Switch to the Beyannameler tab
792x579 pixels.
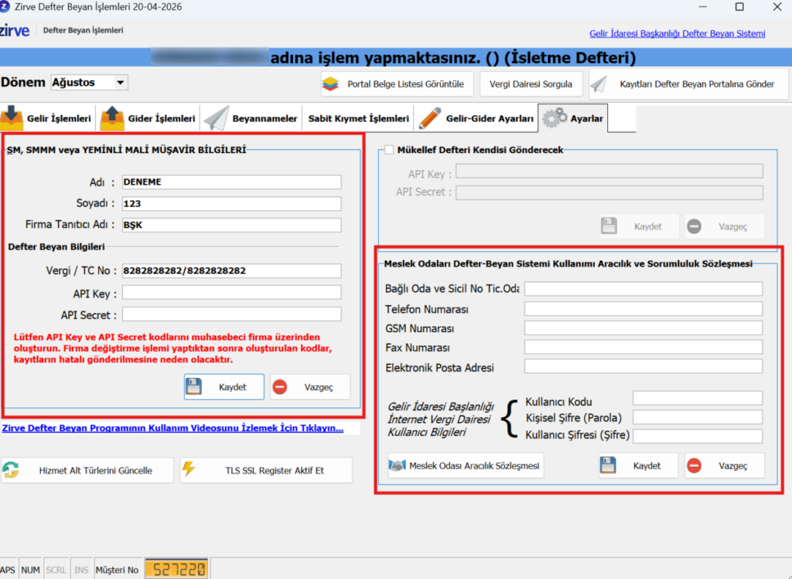251,118
